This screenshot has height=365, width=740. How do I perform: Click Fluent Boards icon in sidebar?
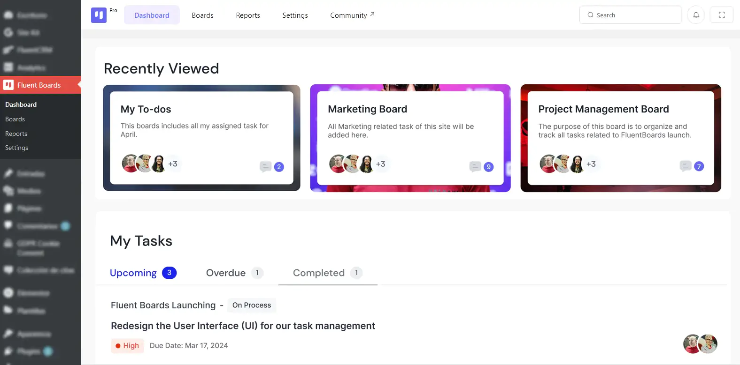[8, 85]
